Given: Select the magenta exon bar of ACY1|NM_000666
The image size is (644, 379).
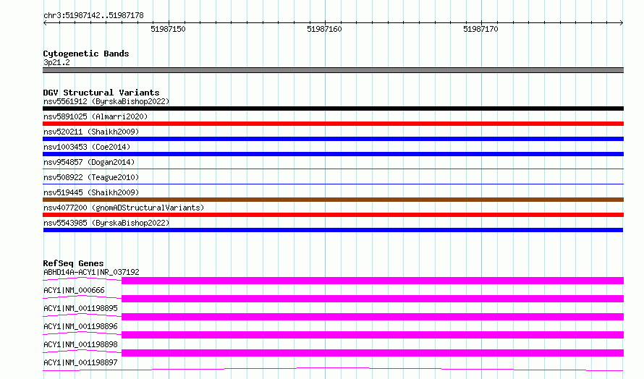Looking at the screenshot, I should (373, 299).
